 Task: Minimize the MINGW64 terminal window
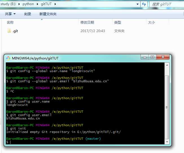click(x=145, y=57)
